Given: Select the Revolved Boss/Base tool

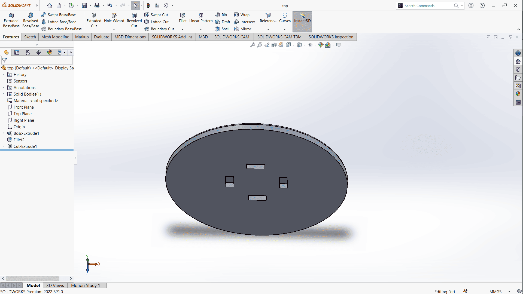Looking at the screenshot, I should coord(31,20).
